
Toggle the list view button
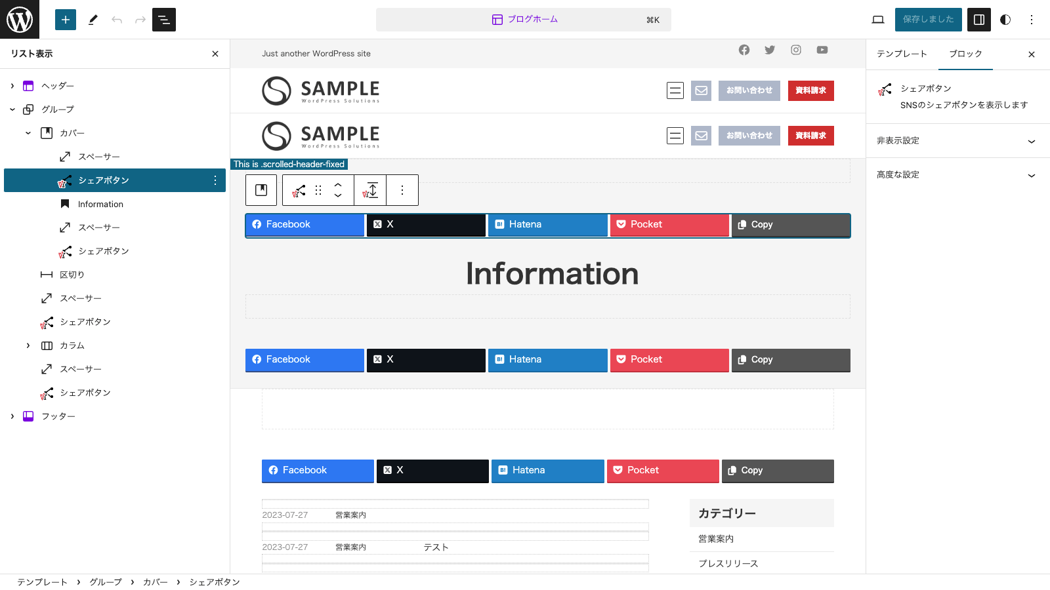point(164,20)
